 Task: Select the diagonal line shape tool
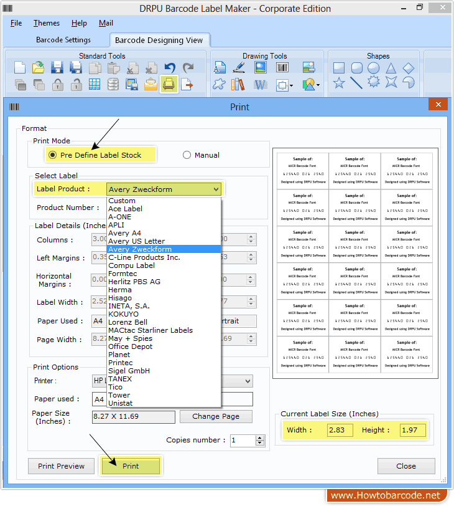[x=356, y=84]
